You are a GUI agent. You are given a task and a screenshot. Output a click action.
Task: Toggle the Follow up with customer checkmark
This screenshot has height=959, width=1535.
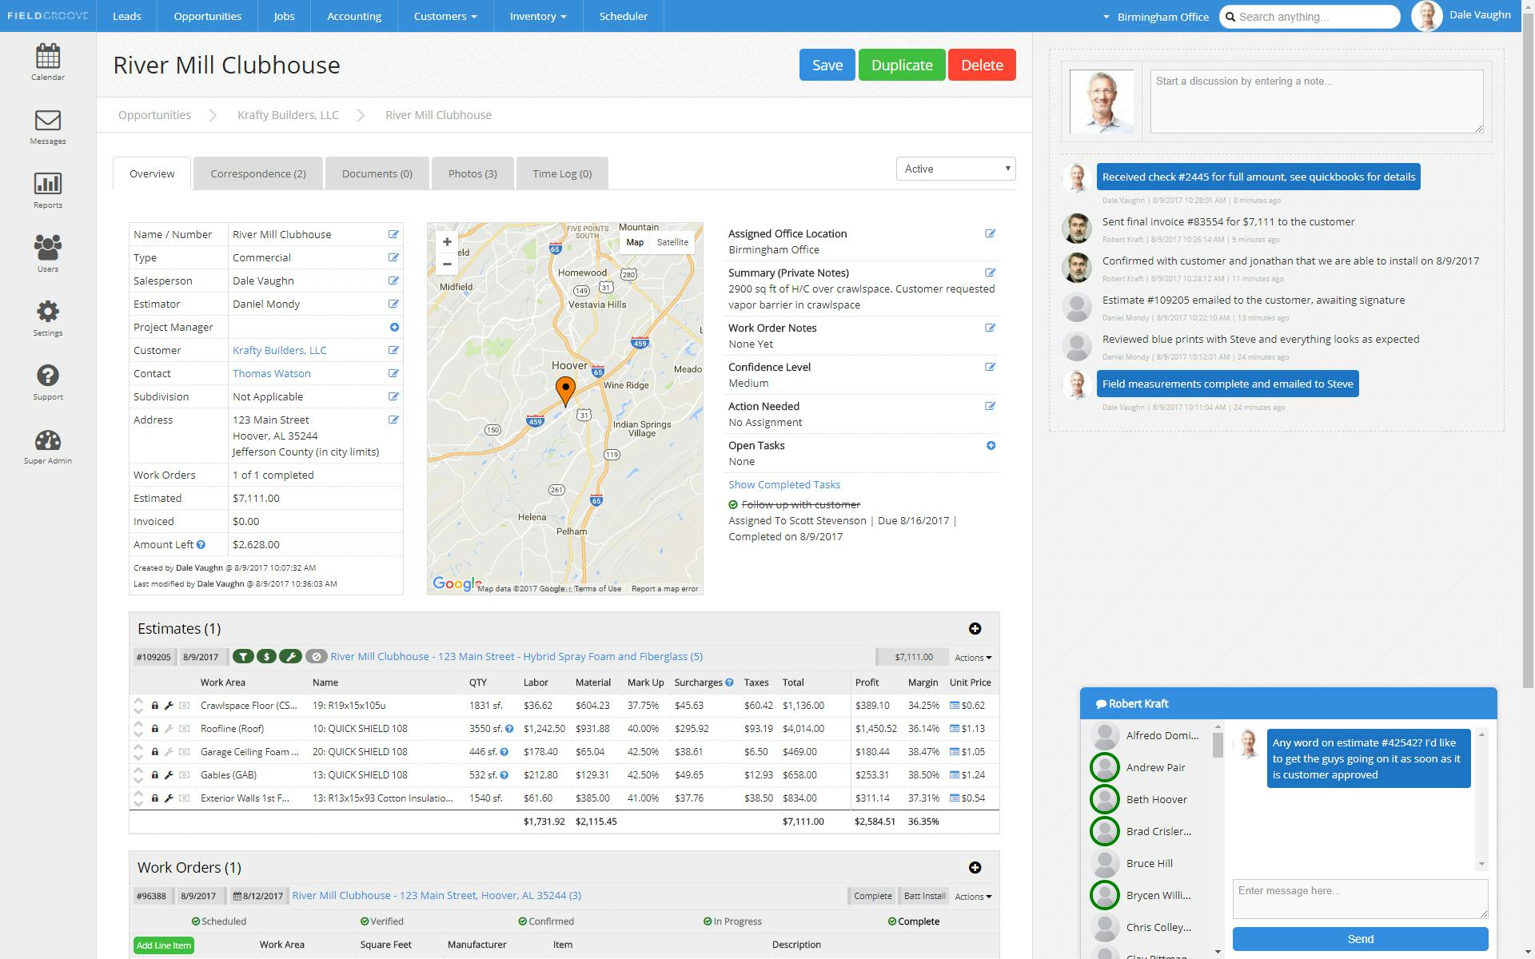(733, 504)
